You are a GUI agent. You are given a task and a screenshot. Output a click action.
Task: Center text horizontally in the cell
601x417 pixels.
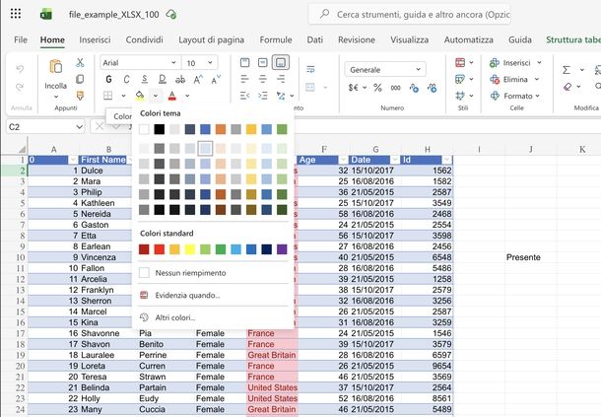tap(262, 80)
